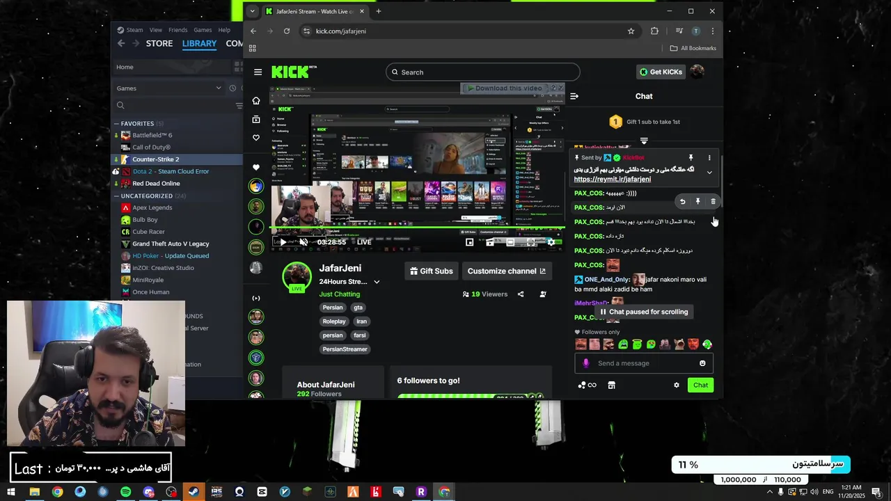Collapse the pinned message chevron
This screenshot has width=891, height=501.
[709, 173]
